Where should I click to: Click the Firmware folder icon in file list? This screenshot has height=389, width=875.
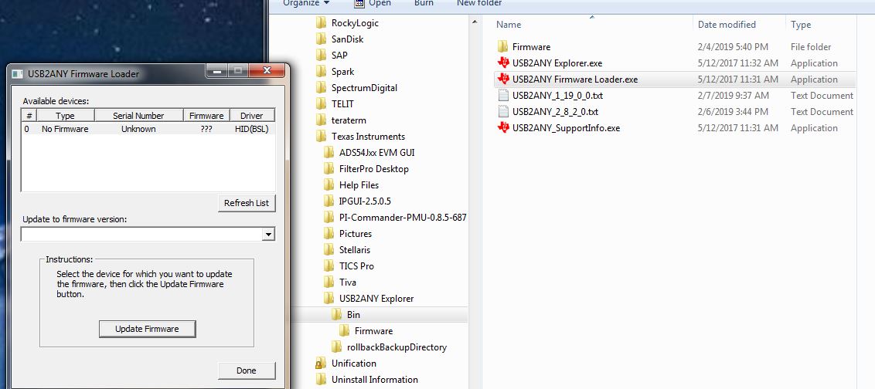tap(502, 47)
